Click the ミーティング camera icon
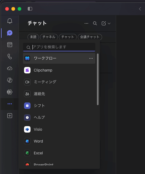145x174 pixels. tap(27, 82)
